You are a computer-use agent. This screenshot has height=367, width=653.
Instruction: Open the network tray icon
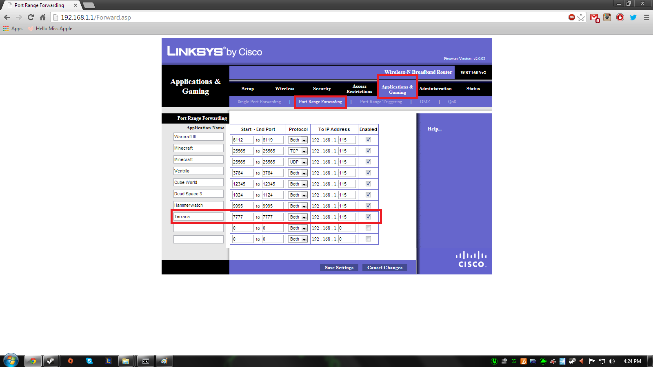click(602, 361)
